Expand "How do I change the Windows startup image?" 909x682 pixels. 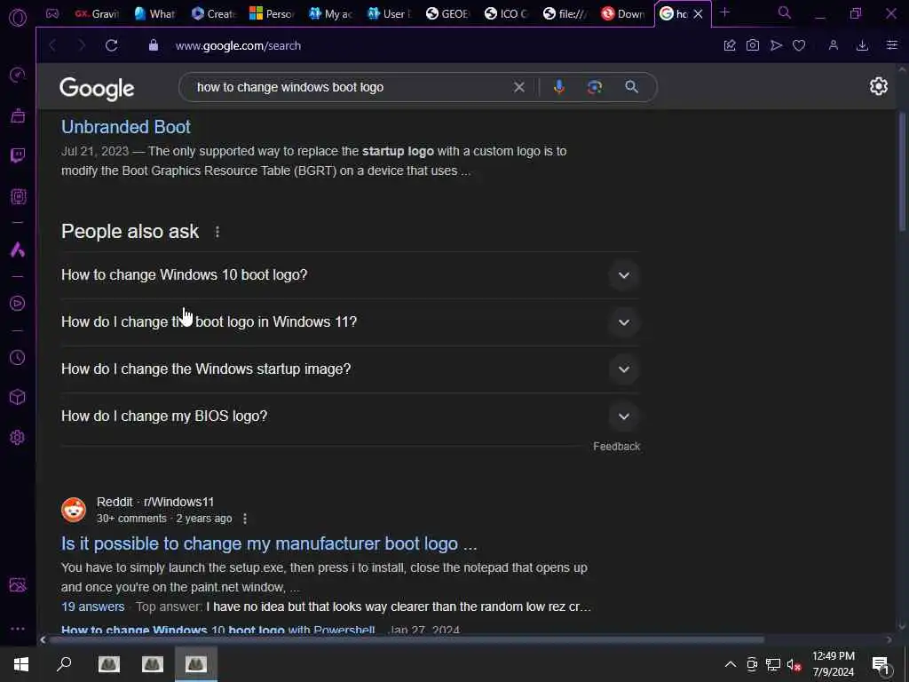(x=350, y=369)
